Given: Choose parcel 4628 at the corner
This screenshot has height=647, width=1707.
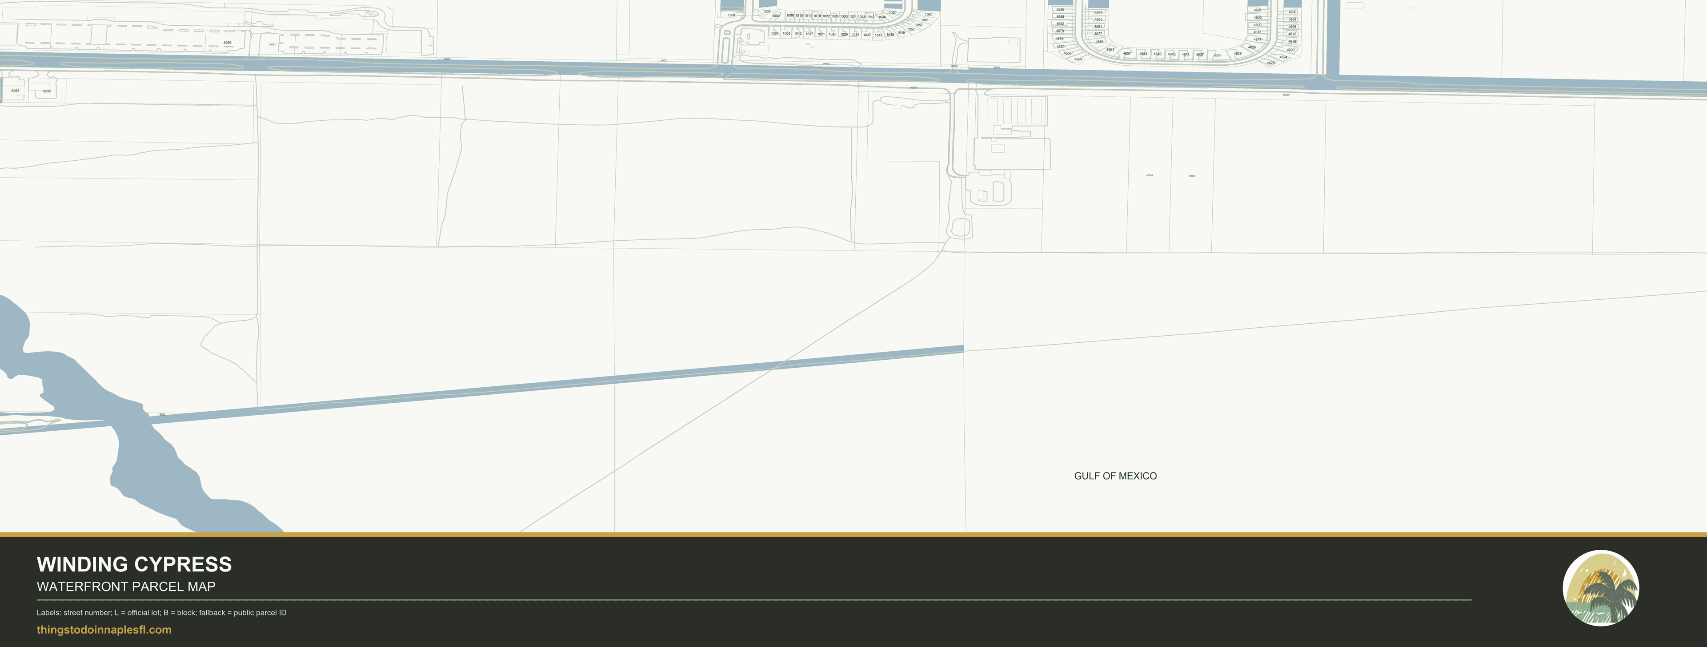Looking at the screenshot, I should [1271, 63].
